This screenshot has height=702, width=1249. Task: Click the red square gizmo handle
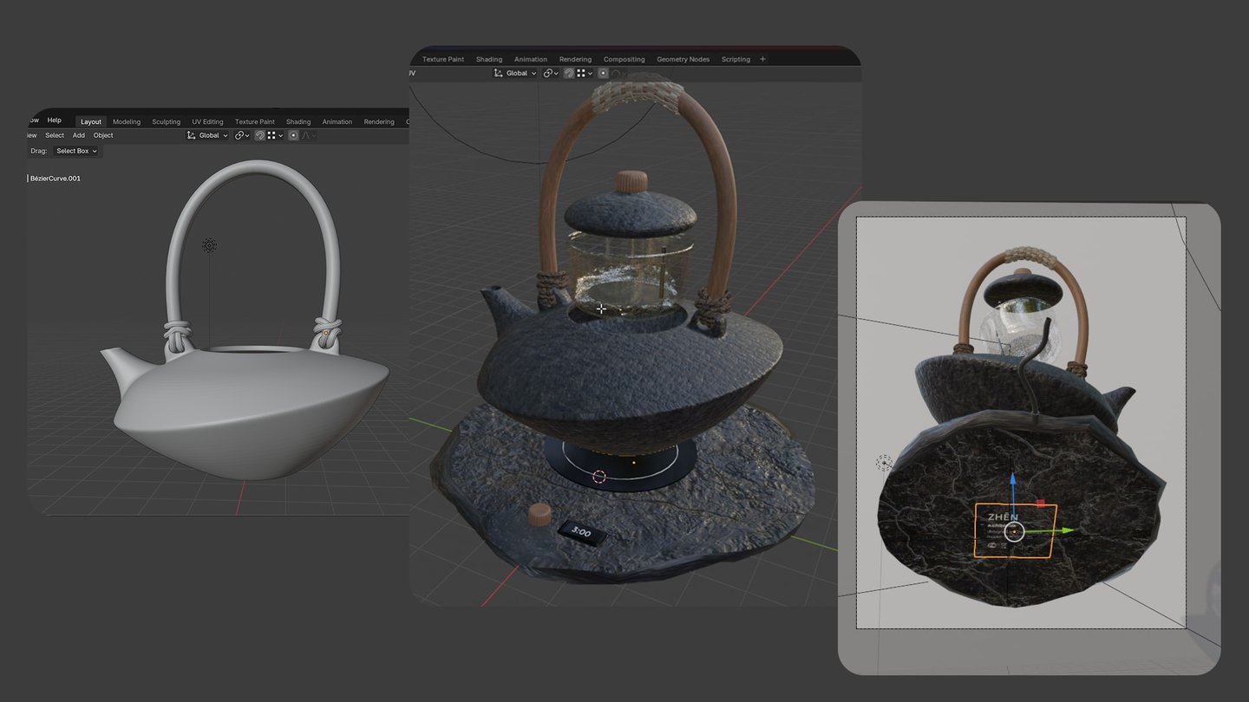coord(1041,503)
